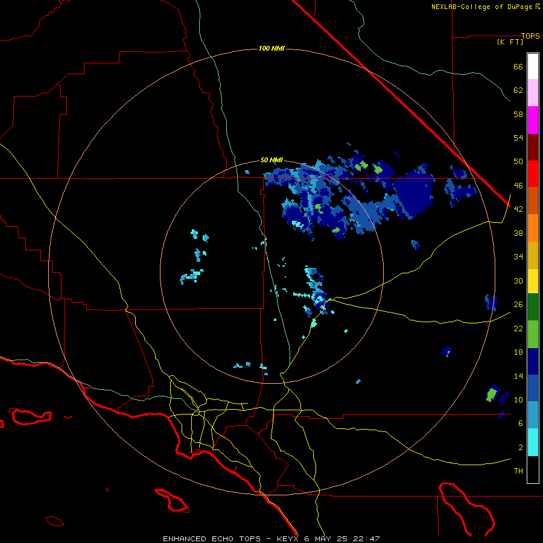The height and width of the screenshot is (543, 543).
Task: Click the dark green 22-26 kft legend swatch
Action: [x=533, y=307]
